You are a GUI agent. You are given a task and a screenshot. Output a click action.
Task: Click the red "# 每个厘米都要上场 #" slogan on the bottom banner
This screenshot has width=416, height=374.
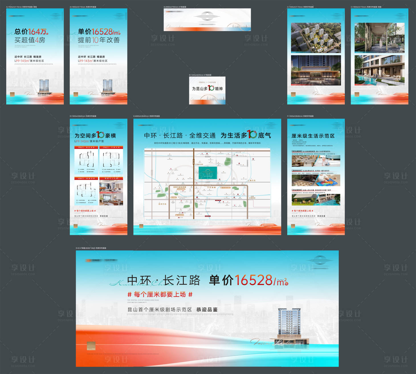[x=160, y=294]
